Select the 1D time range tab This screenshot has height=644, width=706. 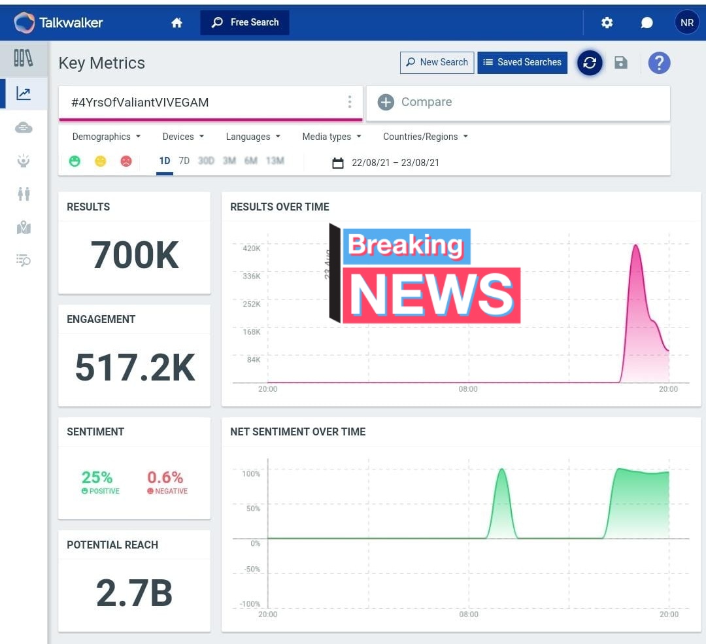pos(164,161)
